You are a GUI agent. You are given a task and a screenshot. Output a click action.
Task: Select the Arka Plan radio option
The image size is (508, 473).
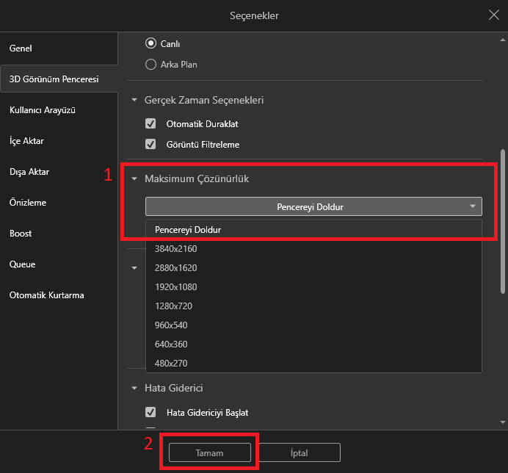151,64
